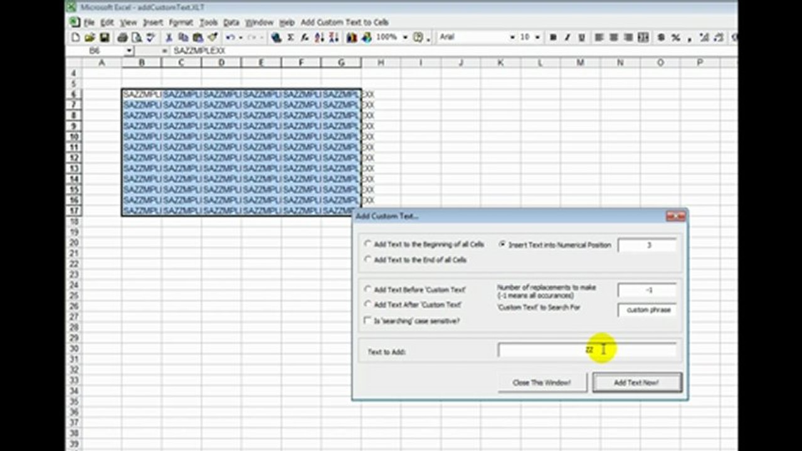802x451 pixels.
Task: Apply Percent style format
Action: pos(676,38)
